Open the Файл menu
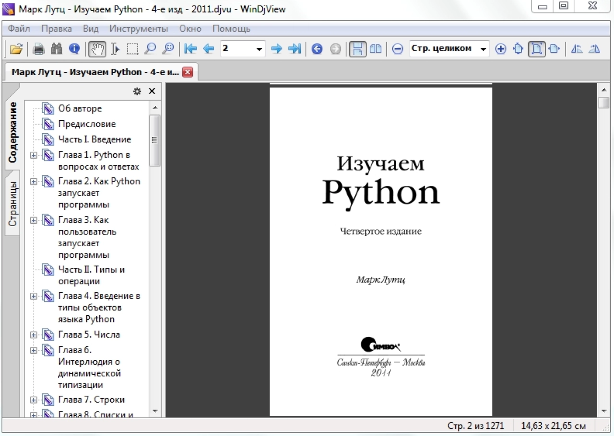Viewport: 614px width, 436px height. (x=19, y=29)
